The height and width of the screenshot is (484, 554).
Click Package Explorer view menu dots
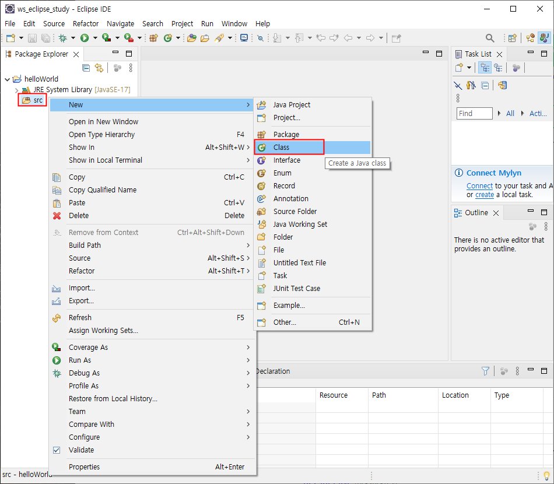[131, 68]
